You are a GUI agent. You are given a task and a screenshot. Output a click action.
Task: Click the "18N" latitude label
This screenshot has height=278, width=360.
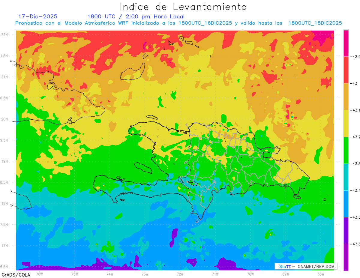click(5, 203)
